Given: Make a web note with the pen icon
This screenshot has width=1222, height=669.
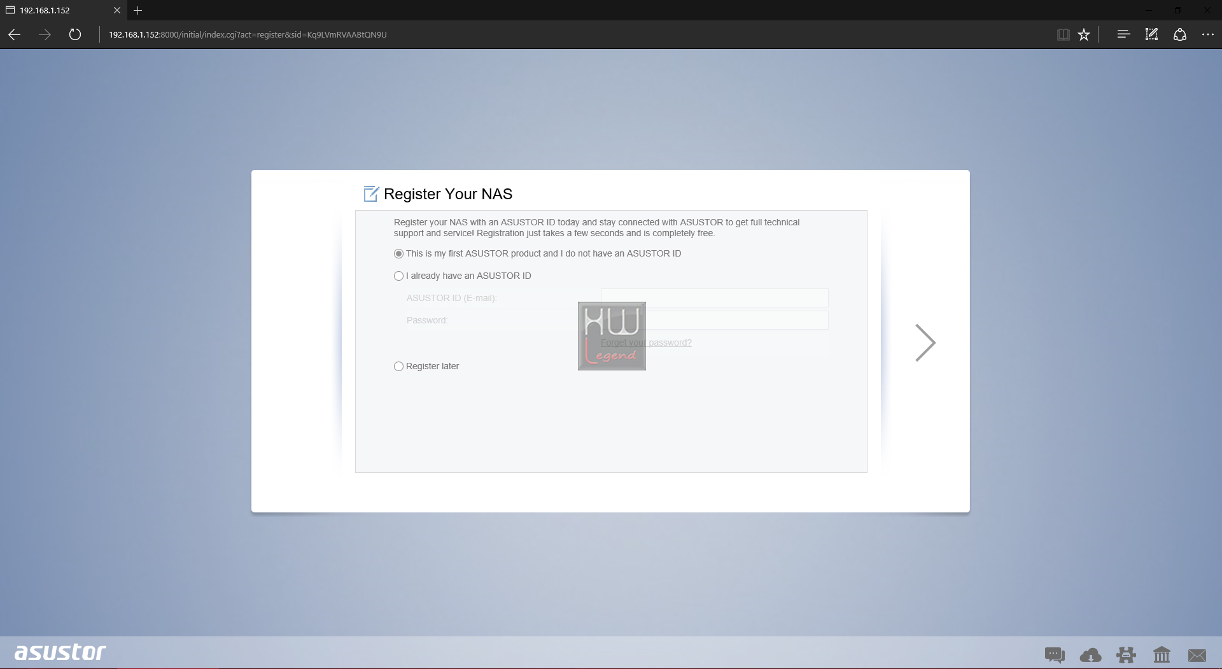Looking at the screenshot, I should (1151, 34).
